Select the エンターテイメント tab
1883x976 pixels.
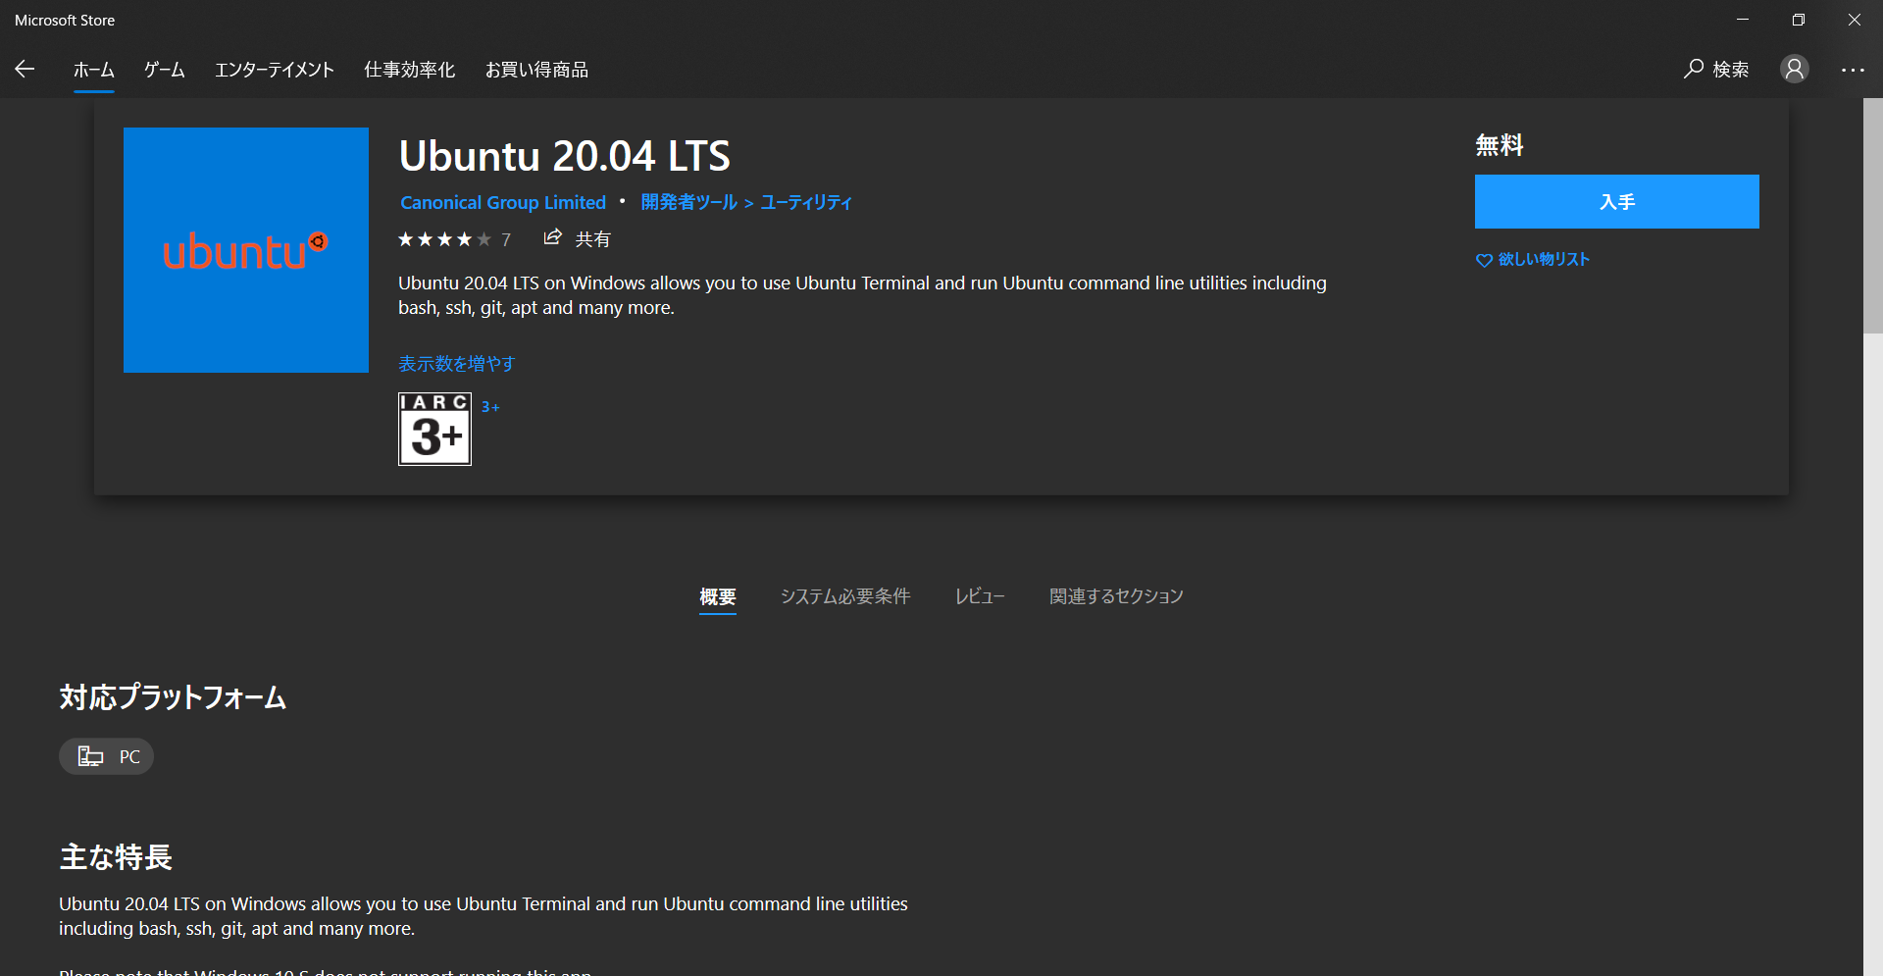tap(275, 70)
